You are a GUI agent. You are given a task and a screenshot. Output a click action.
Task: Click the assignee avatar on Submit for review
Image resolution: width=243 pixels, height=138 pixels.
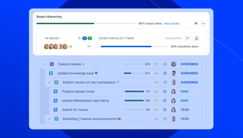173,110
